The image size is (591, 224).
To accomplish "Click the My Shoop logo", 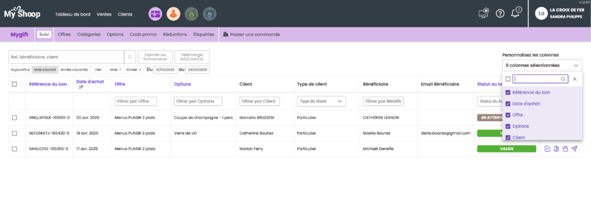I will [22, 13].
